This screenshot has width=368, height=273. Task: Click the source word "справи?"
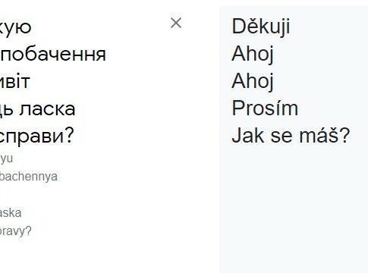point(36,135)
